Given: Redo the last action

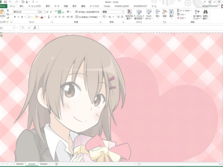Looking at the screenshot, I should (16, 2).
